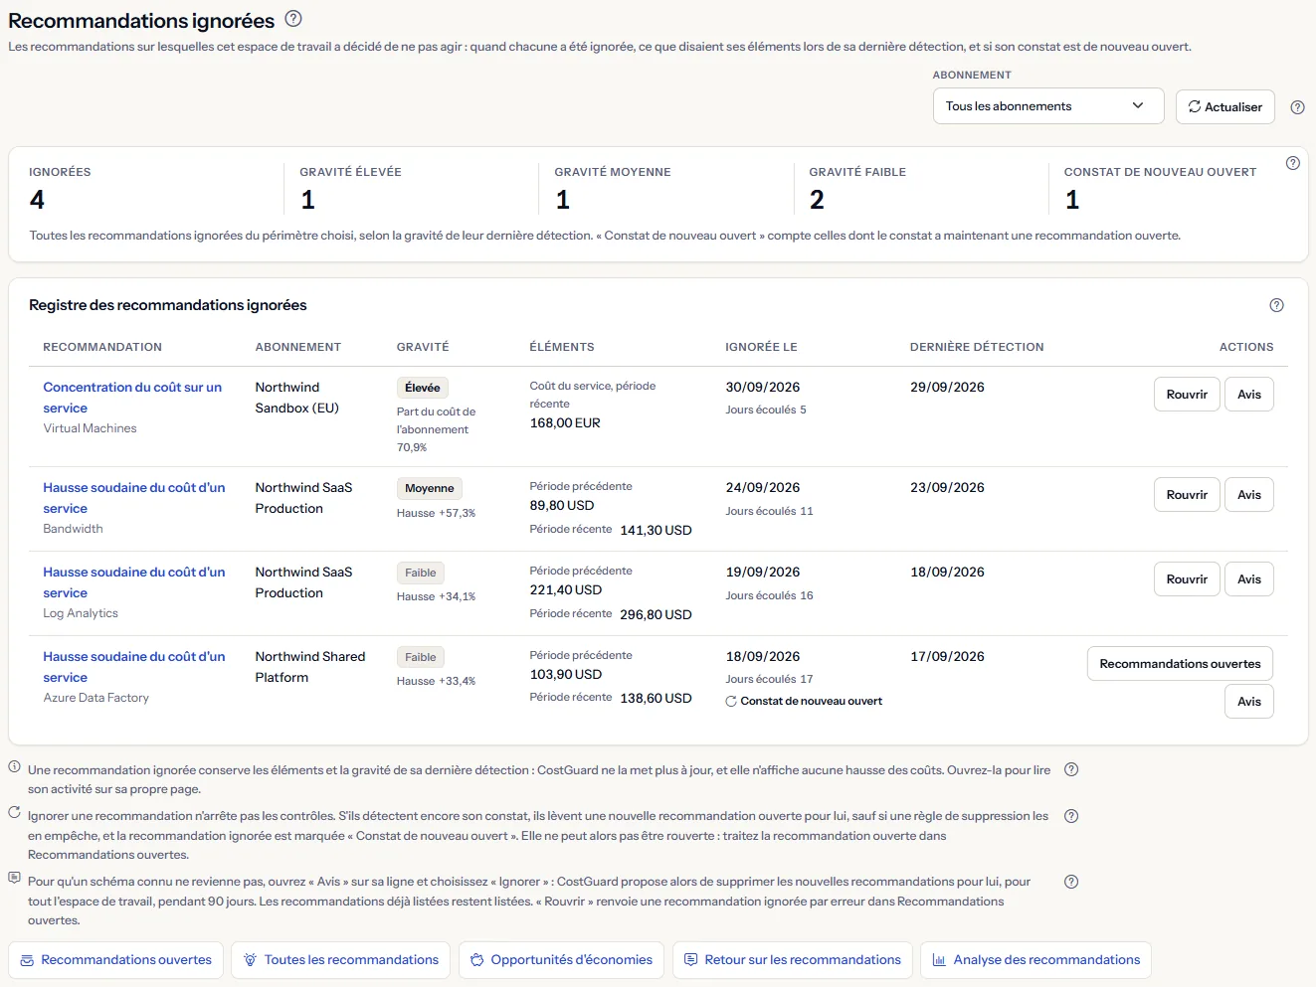The height and width of the screenshot is (987, 1316).
Task: Click the Gravité faible count card
Action: pos(921,188)
